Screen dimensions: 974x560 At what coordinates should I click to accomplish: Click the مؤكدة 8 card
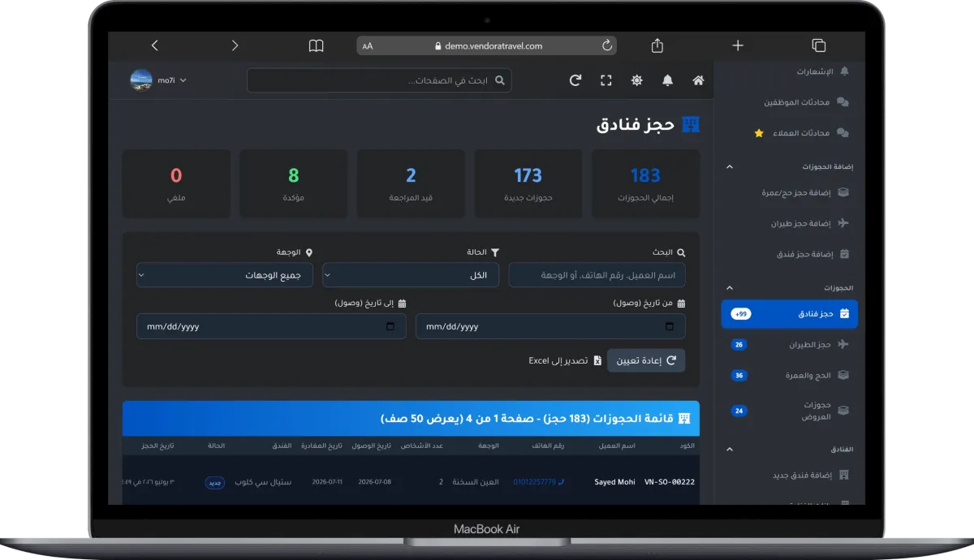click(294, 183)
